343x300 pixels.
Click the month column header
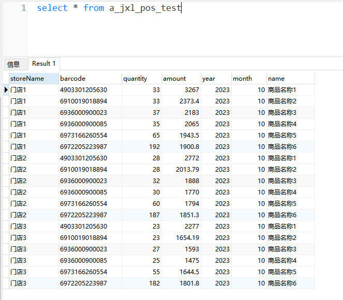pyautogui.click(x=249, y=79)
